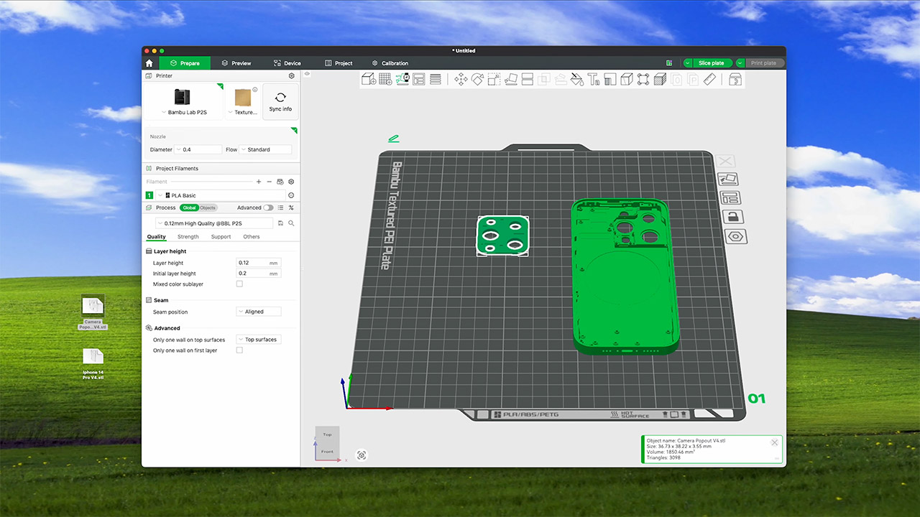Click the filament 1 green color swatch
Image resolution: width=920 pixels, height=517 pixels.
click(x=149, y=195)
